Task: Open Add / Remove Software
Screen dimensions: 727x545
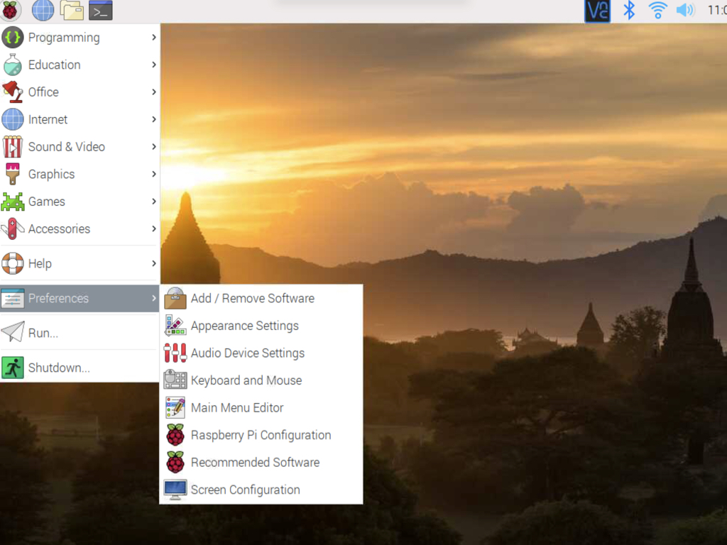Action: 252,298
